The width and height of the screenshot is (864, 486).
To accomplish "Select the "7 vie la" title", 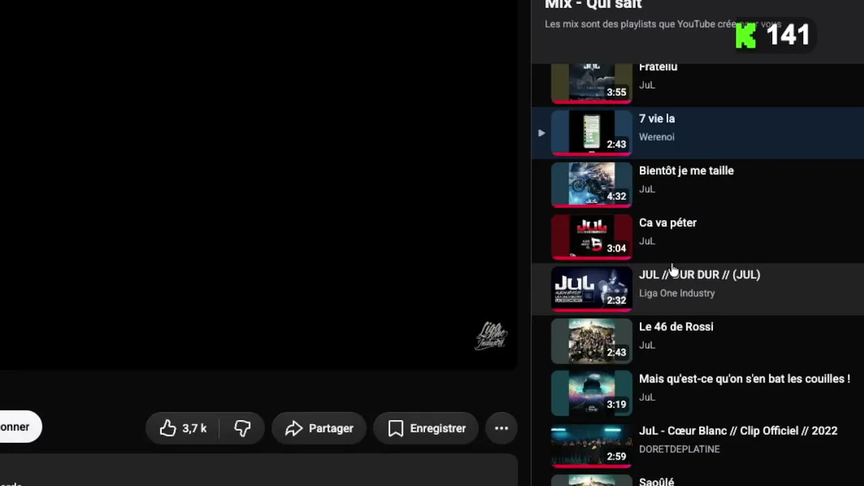I will pyautogui.click(x=657, y=119).
